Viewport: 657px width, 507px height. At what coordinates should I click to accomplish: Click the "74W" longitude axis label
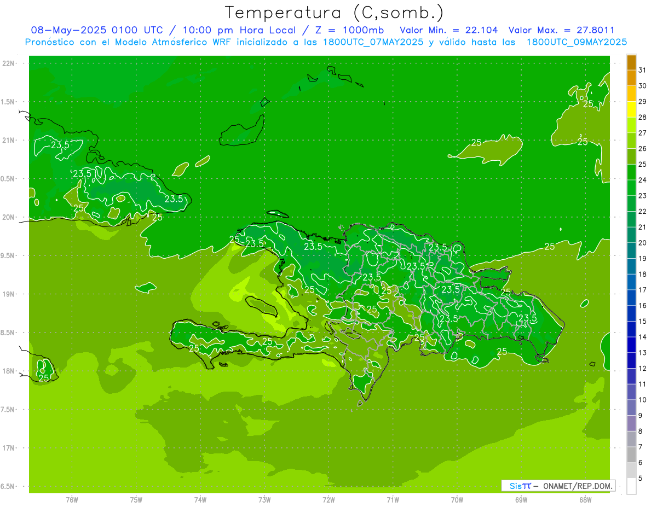[x=200, y=500]
